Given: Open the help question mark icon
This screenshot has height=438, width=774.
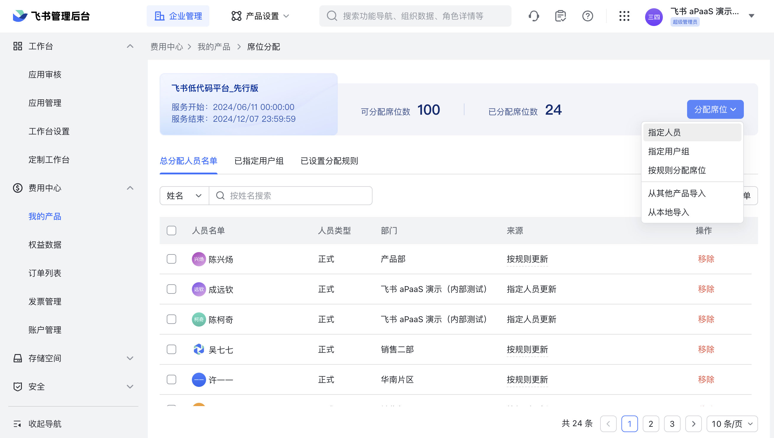Looking at the screenshot, I should tap(587, 16).
